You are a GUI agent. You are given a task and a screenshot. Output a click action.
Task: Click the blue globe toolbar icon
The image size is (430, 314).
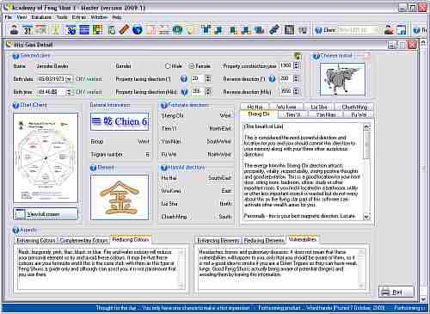138,30
